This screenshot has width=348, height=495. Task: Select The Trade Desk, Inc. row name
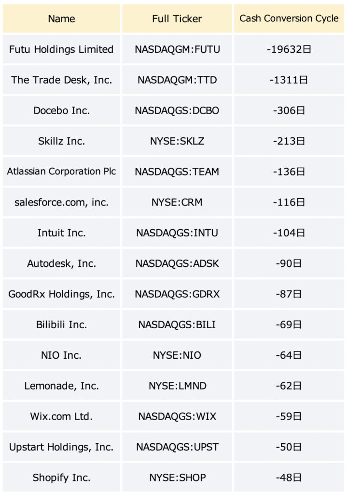click(61, 80)
